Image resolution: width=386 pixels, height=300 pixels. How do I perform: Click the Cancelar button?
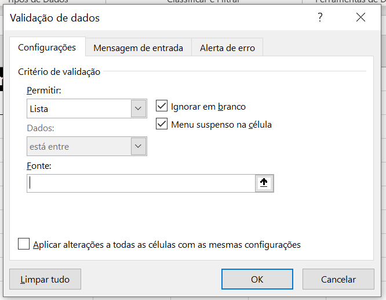338,279
